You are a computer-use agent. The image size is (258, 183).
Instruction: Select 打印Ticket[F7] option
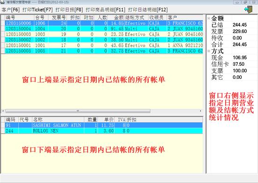tap(37, 10)
